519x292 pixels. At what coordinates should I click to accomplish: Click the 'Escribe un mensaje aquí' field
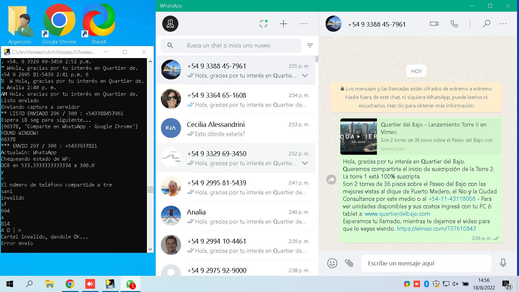point(426,263)
